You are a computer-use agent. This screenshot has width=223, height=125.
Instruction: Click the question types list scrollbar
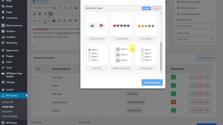point(161,56)
